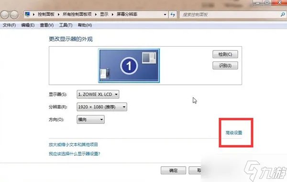
Task: Open 放大或缩小文本和其他项目 link
Action: [73, 145]
